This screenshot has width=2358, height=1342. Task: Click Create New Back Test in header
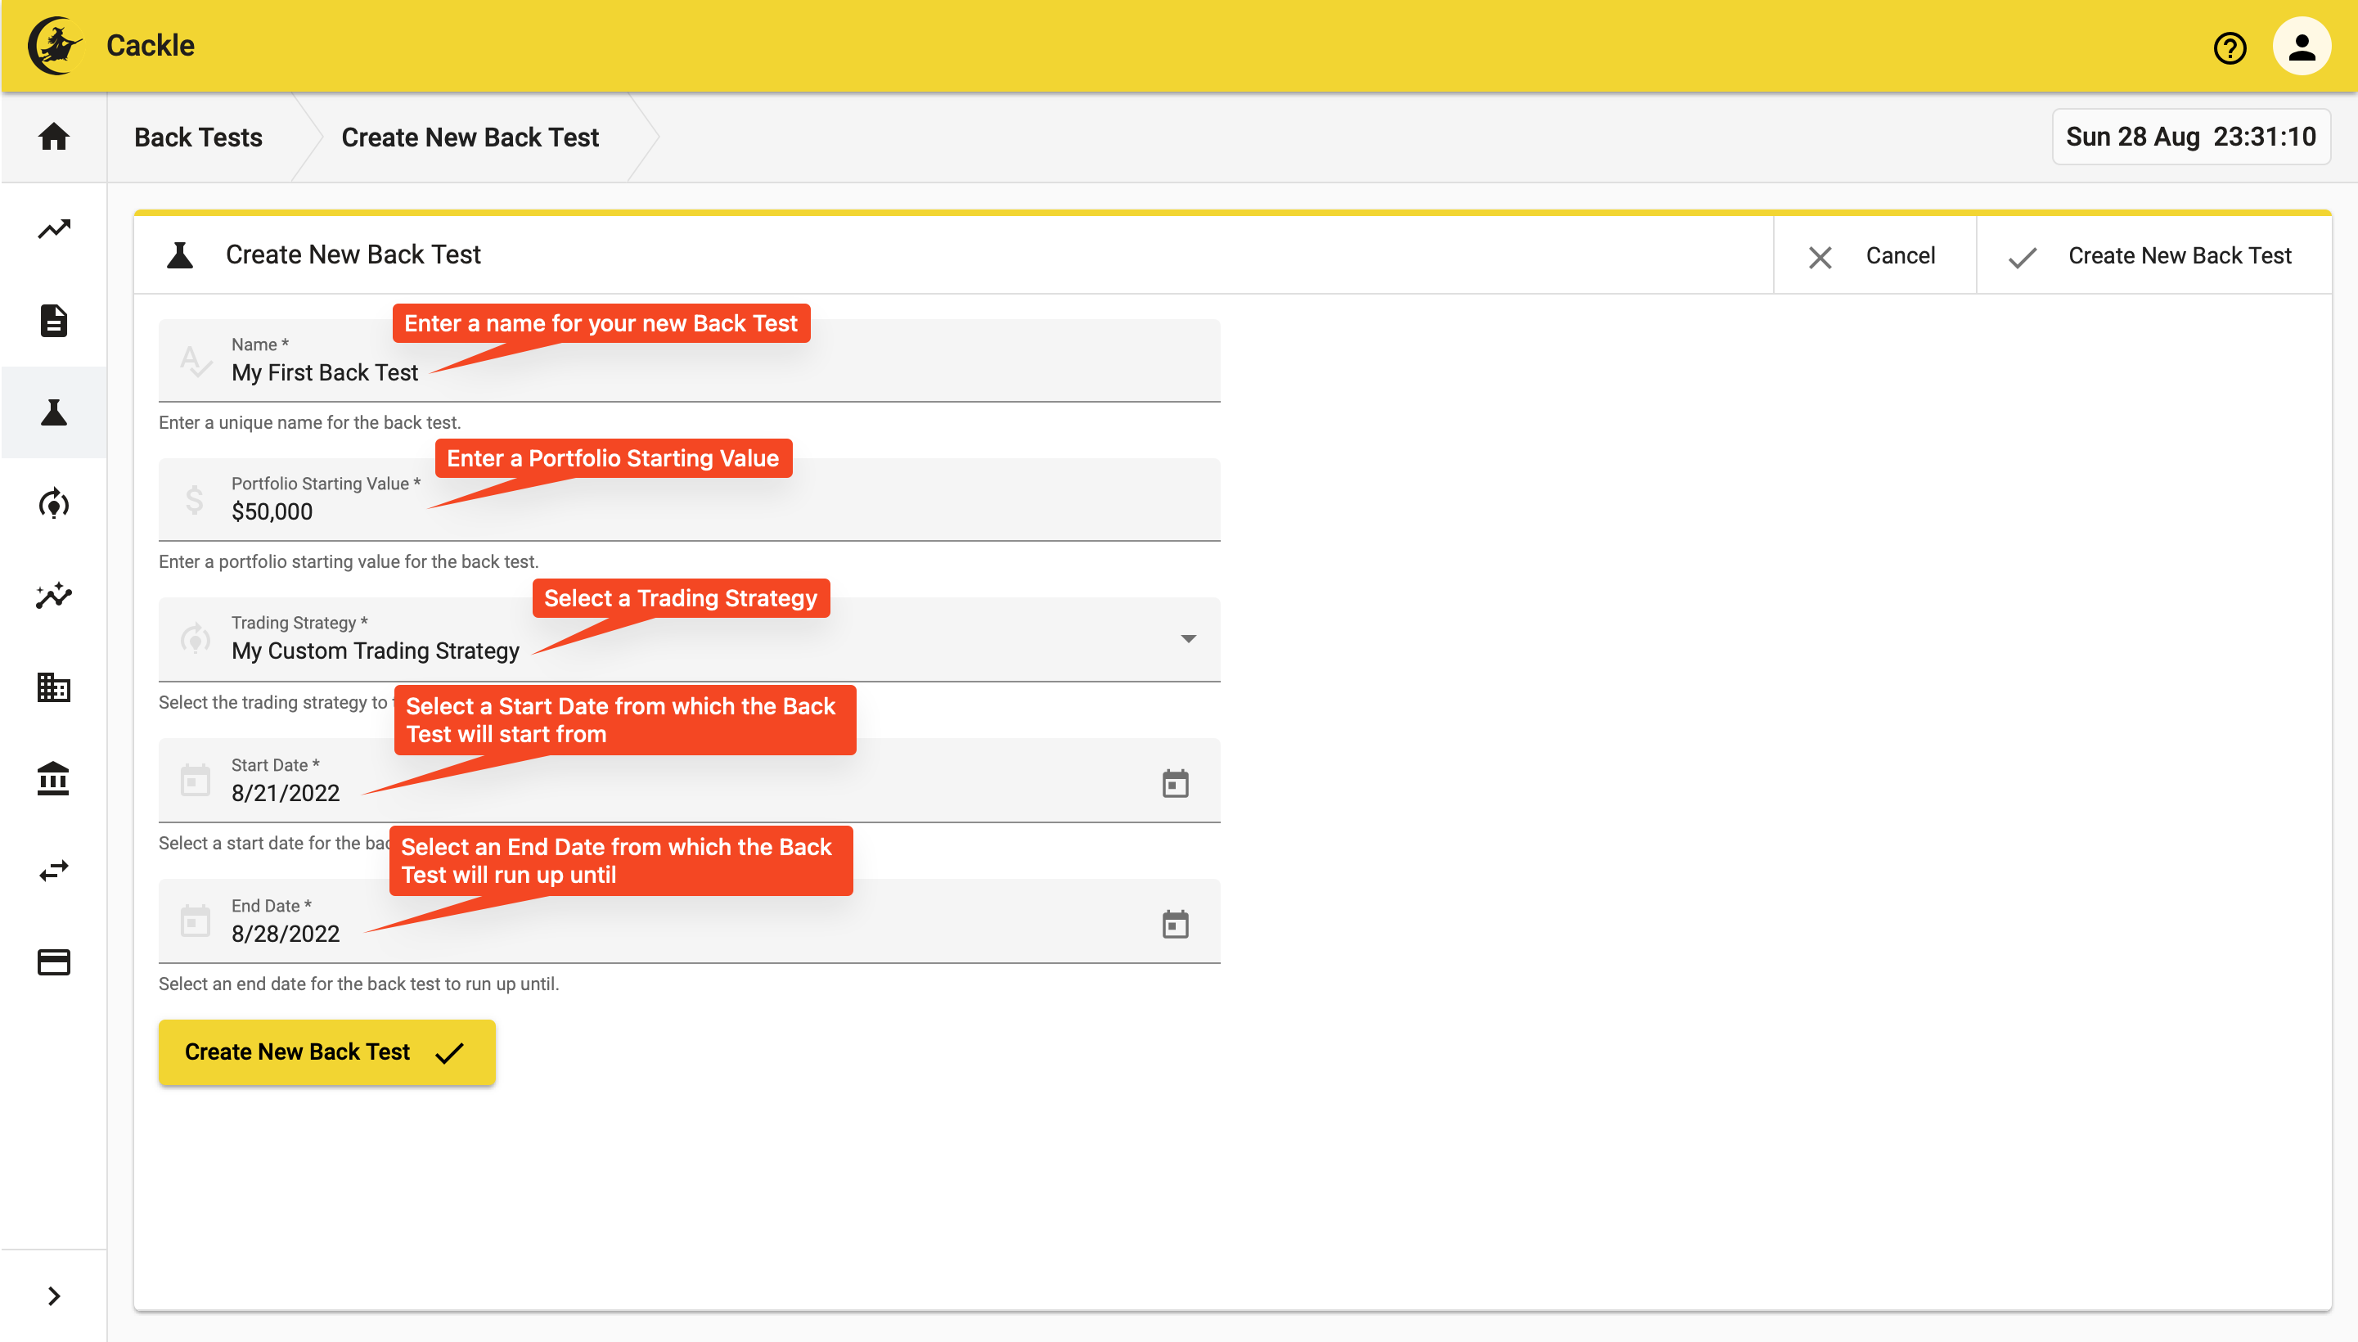[2153, 255]
